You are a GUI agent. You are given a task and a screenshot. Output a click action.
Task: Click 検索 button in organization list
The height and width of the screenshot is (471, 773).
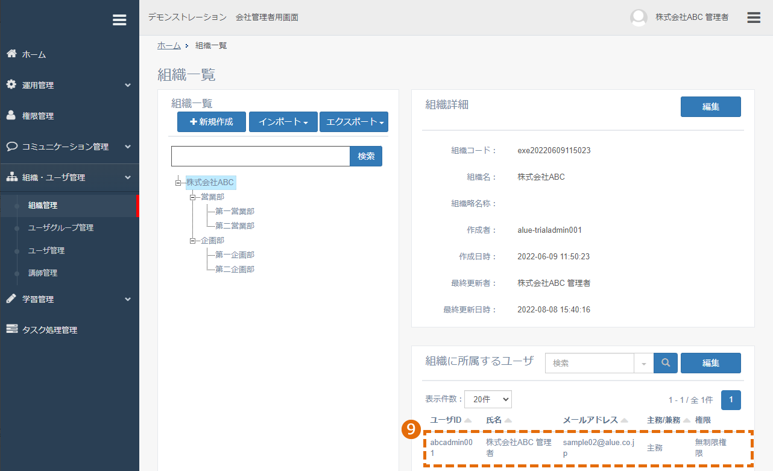[366, 156]
